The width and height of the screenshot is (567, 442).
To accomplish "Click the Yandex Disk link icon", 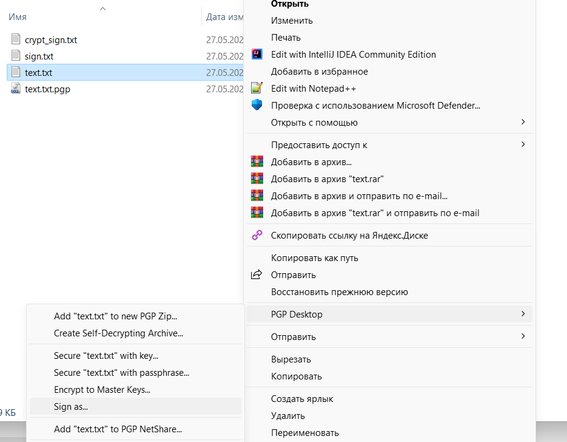I will 257,236.
